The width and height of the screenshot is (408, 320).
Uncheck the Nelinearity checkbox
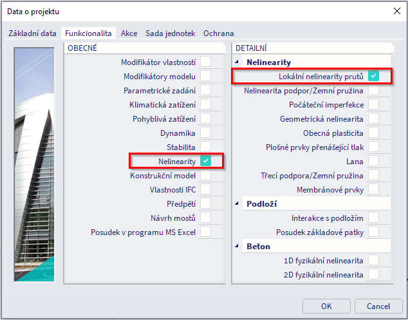[x=206, y=161]
